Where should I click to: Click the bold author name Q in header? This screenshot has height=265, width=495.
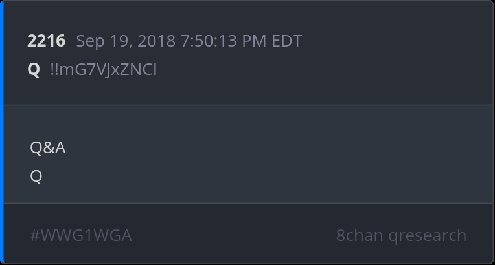(34, 70)
